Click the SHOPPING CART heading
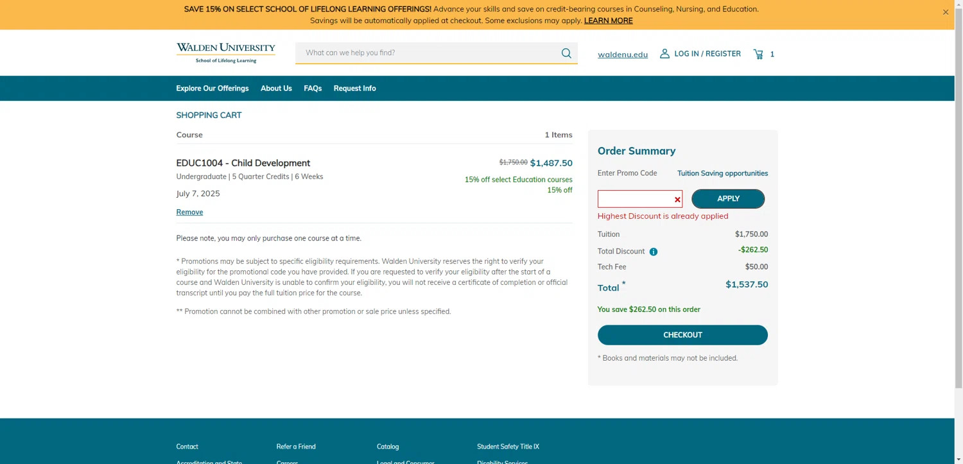 209,116
